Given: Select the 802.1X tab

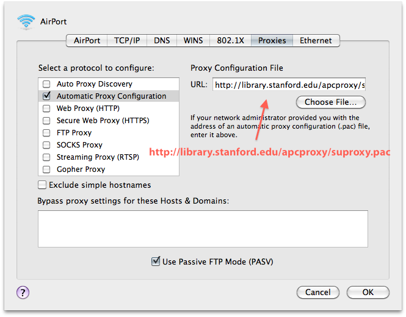Looking at the screenshot, I should click(x=230, y=41).
